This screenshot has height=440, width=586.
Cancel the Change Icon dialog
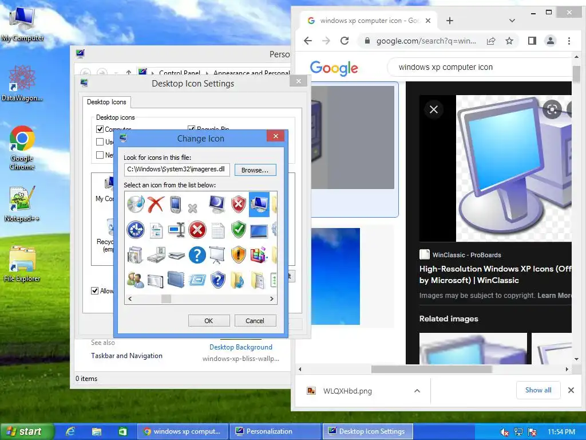[x=255, y=321]
